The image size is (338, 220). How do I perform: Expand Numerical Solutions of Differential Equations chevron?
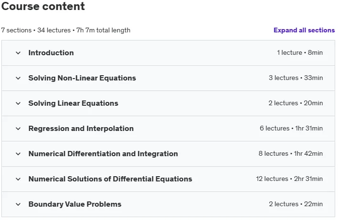tap(18, 179)
